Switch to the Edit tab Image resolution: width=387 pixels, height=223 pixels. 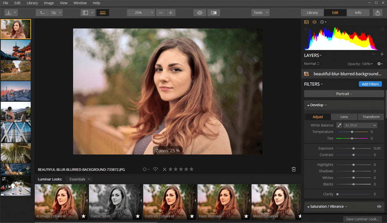point(335,13)
